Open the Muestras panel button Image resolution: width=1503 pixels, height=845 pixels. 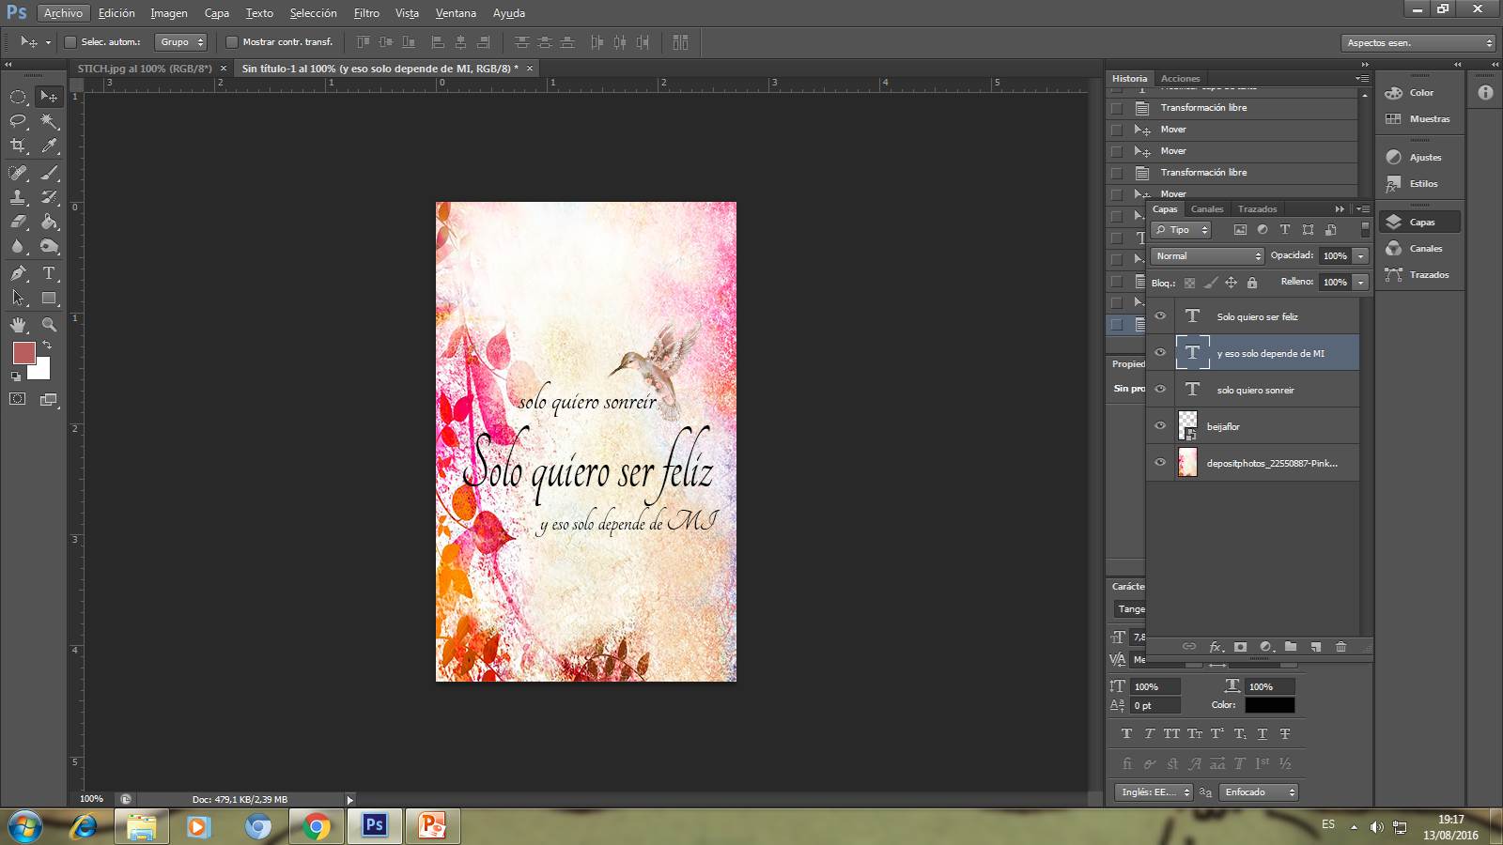click(1418, 119)
